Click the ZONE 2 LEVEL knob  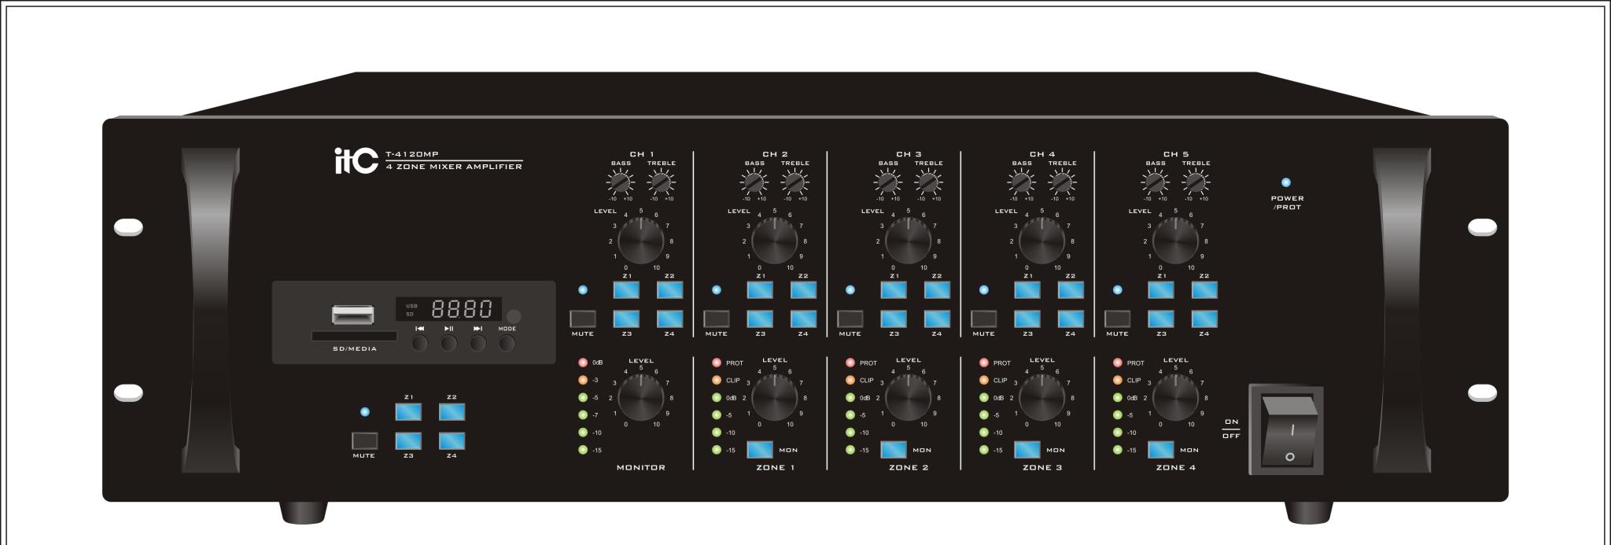tap(908, 396)
